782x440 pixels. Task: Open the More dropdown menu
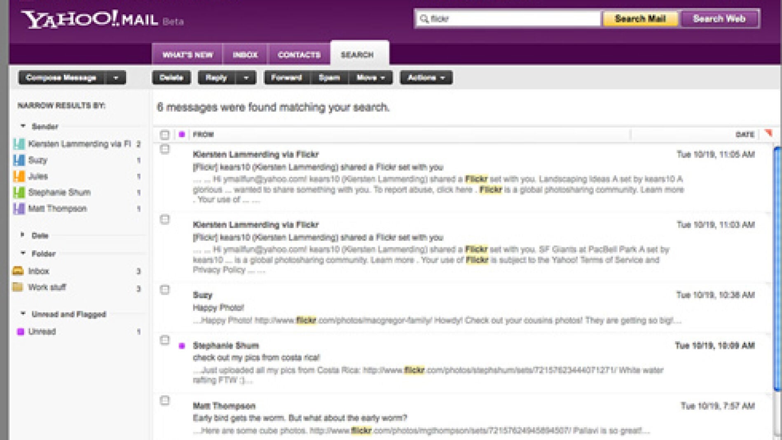click(370, 78)
